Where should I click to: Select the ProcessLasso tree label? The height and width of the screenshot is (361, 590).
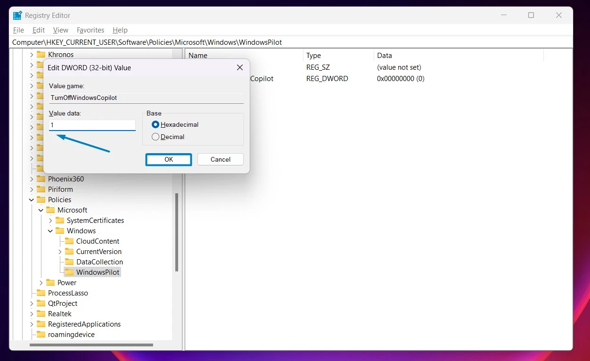(x=68, y=293)
